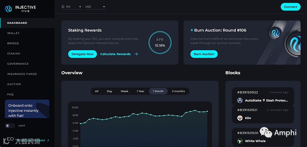Open block #B39150922
The image size is (307, 147).
tap(248, 93)
